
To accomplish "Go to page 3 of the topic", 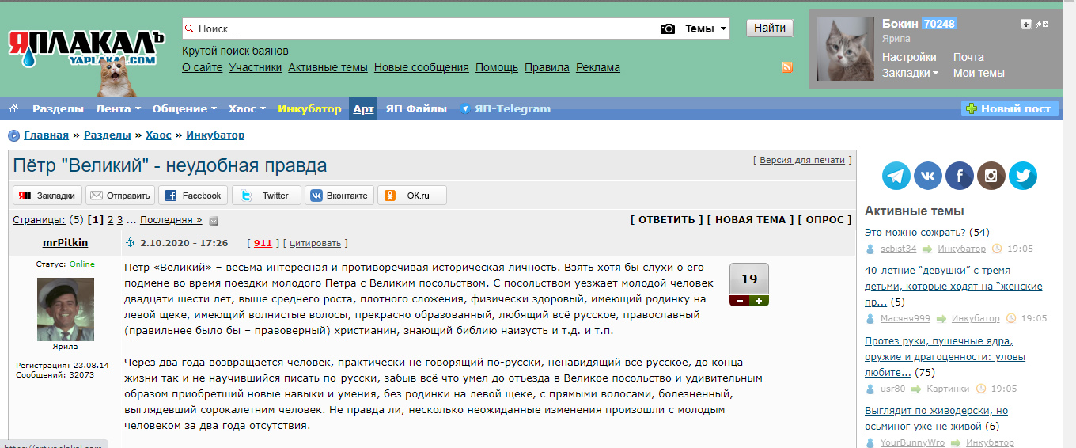I will 120,220.
